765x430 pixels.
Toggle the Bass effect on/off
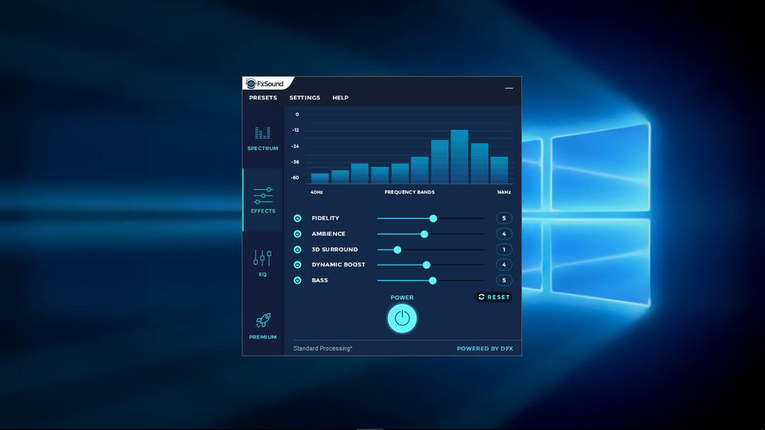pos(298,280)
